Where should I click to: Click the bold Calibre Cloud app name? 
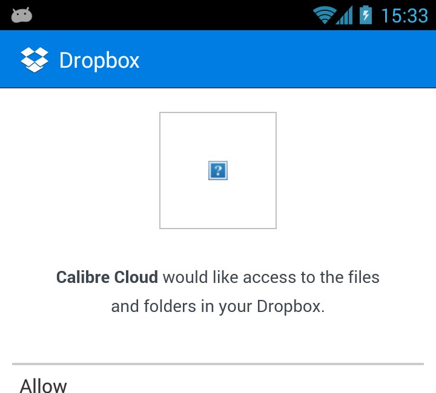pyautogui.click(x=107, y=278)
